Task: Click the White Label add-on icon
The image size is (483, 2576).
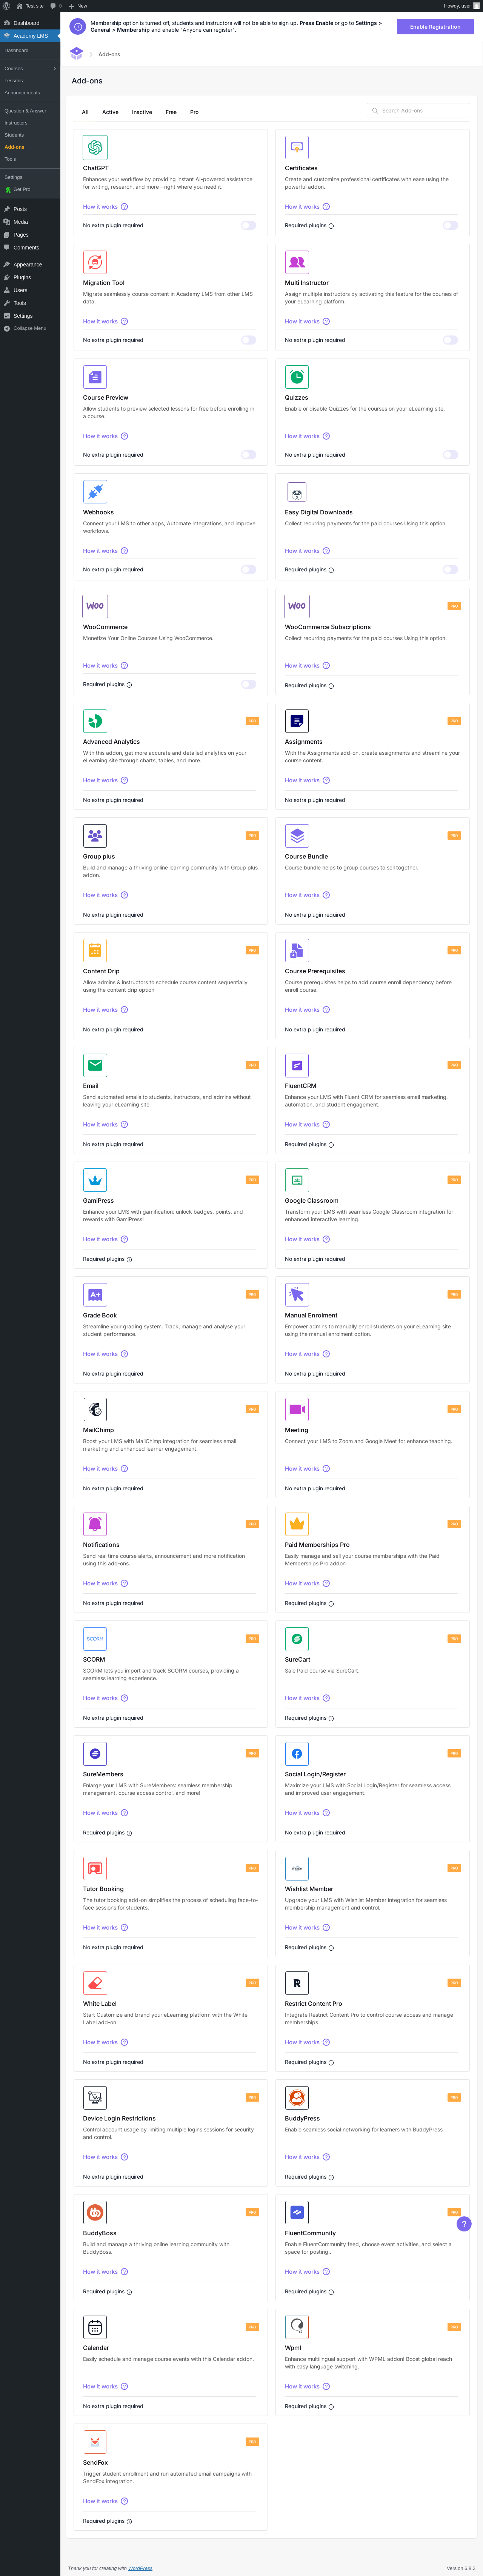Action: click(95, 1983)
